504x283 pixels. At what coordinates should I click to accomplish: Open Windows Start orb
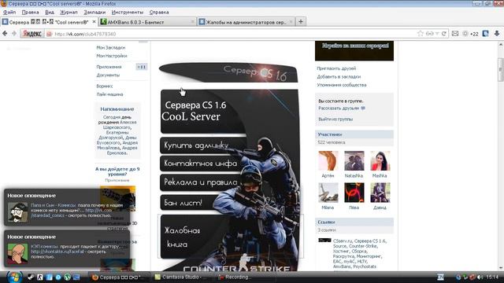14,277
